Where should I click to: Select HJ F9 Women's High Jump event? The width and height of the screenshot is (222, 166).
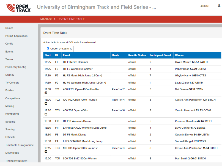click(x=84, y=82)
